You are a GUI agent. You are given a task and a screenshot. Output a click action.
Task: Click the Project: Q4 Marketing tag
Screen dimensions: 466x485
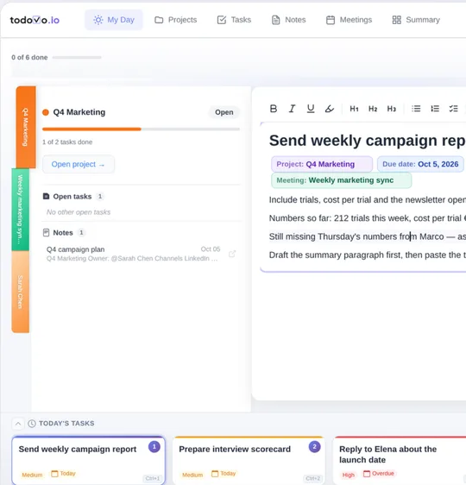point(322,164)
